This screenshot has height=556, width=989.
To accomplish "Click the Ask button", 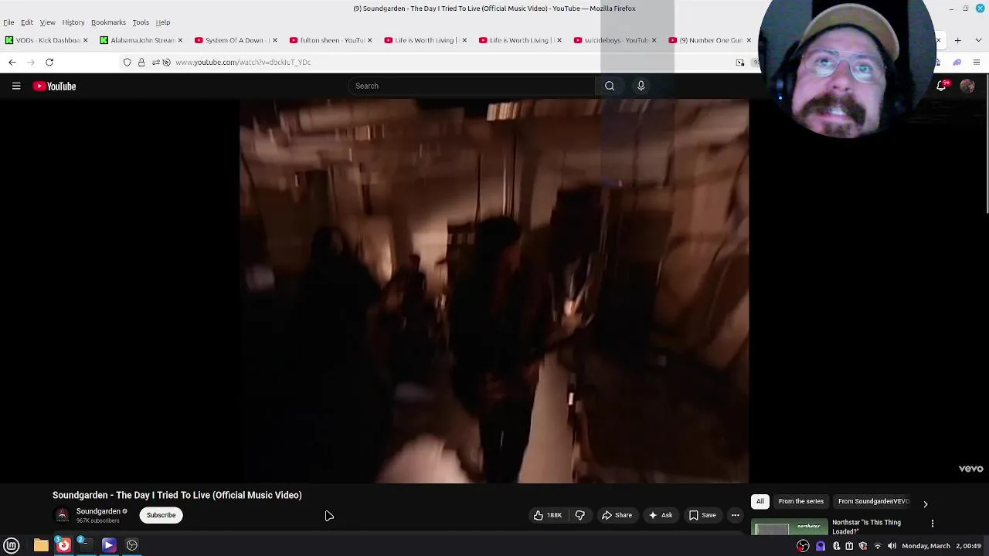I will [x=661, y=515].
